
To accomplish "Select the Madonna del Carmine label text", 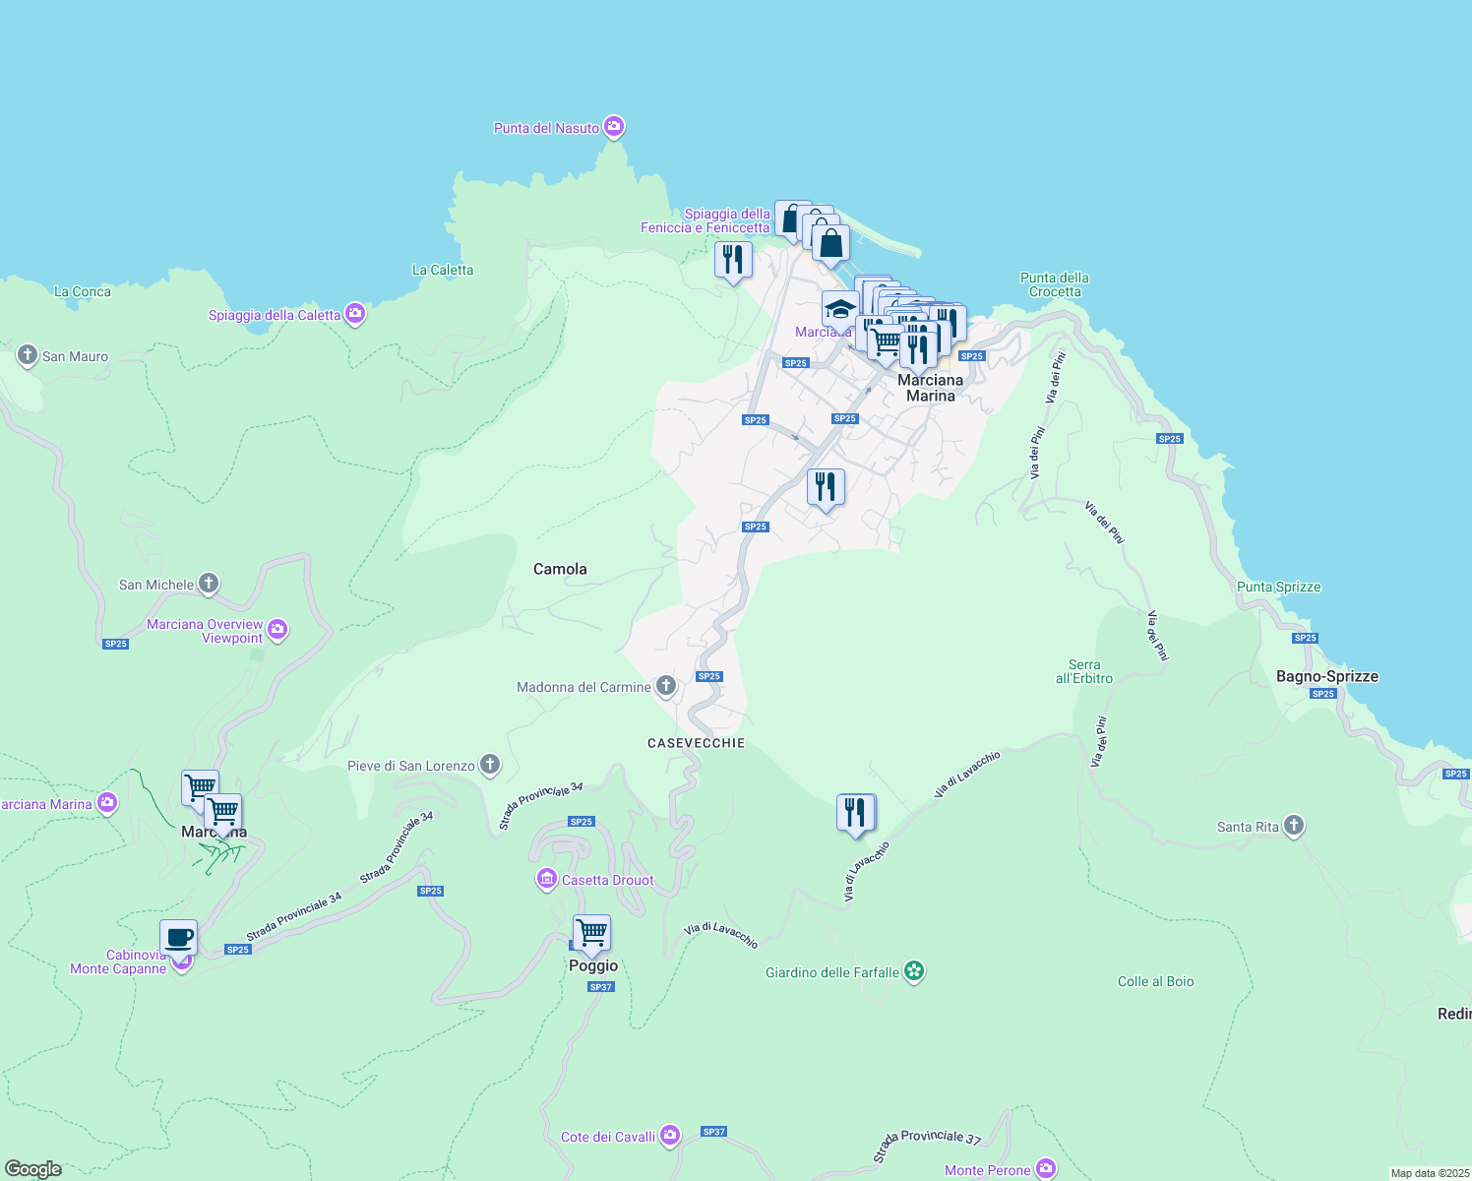I will [583, 687].
